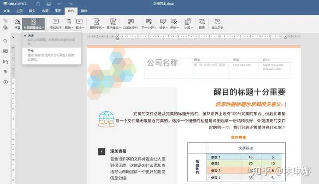The height and width of the screenshot is (184, 319).
Task: Click the right indent marker on ruler
Action: tap(286, 37)
